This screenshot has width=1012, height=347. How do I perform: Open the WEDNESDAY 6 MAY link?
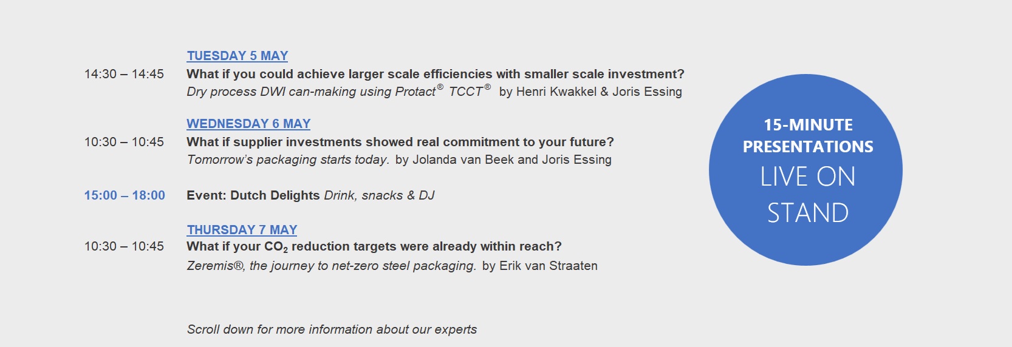point(248,124)
